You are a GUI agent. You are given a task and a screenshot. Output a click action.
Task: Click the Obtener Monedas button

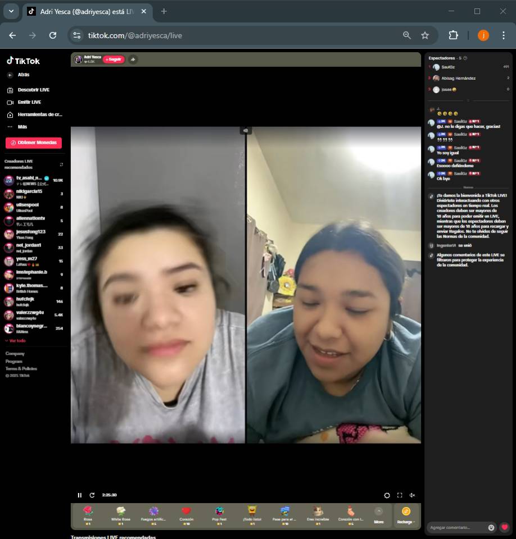click(x=34, y=143)
